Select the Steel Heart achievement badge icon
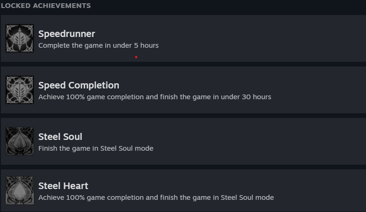The height and width of the screenshot is (212, 366). click(20, 190)
